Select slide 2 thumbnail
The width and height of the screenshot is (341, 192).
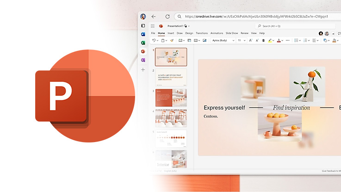click(171, 77)
